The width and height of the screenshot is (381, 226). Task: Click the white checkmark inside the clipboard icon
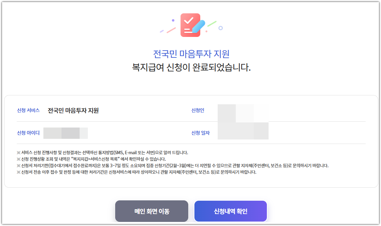(188, 21)
